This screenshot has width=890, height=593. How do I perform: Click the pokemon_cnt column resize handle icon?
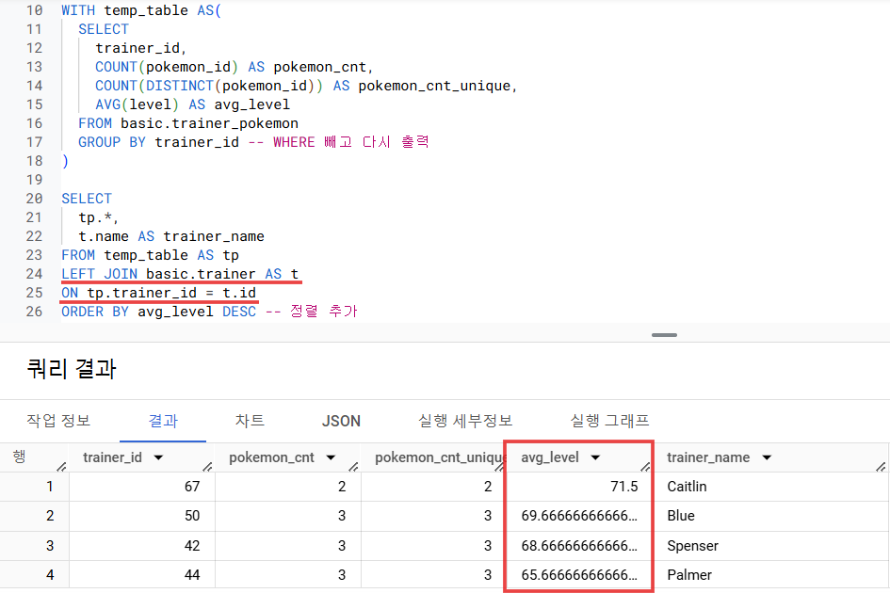tap(353, 467)
